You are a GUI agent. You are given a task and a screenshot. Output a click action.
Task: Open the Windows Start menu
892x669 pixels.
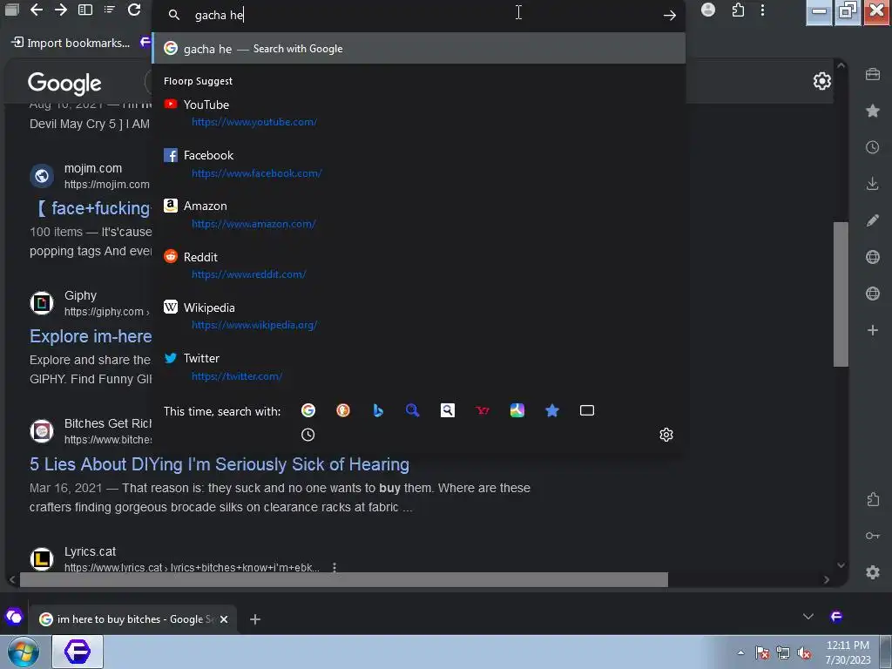click(x=24, y=652)
